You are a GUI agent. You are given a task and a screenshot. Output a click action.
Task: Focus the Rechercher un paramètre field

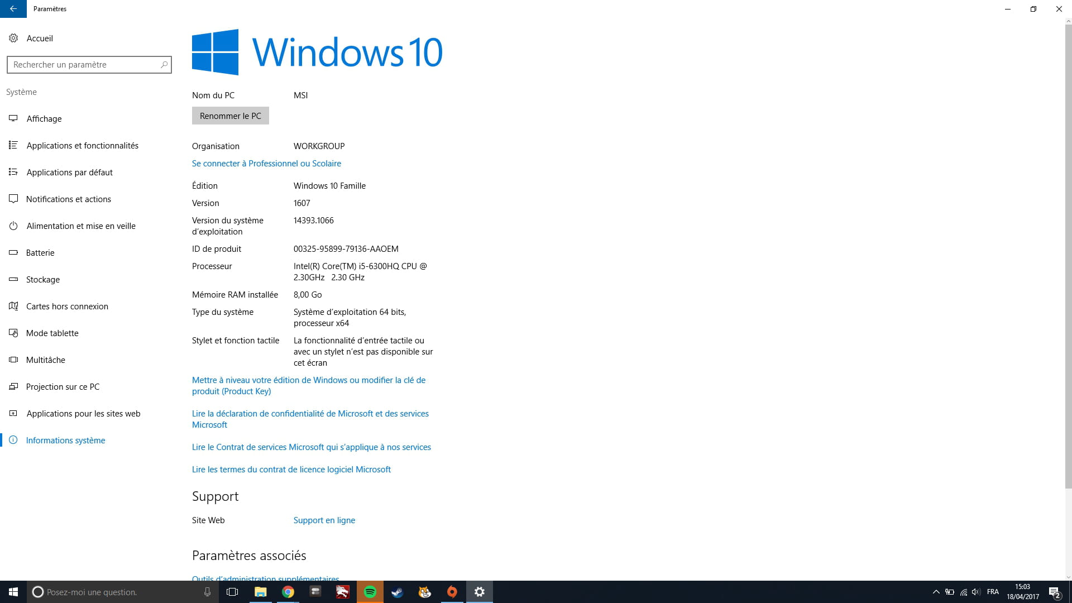[89, 65]
